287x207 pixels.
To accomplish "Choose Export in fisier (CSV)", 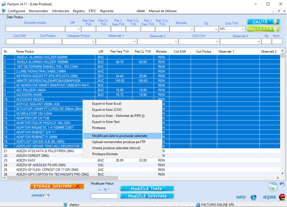I will pyautogui.click(x=122, y=110).
